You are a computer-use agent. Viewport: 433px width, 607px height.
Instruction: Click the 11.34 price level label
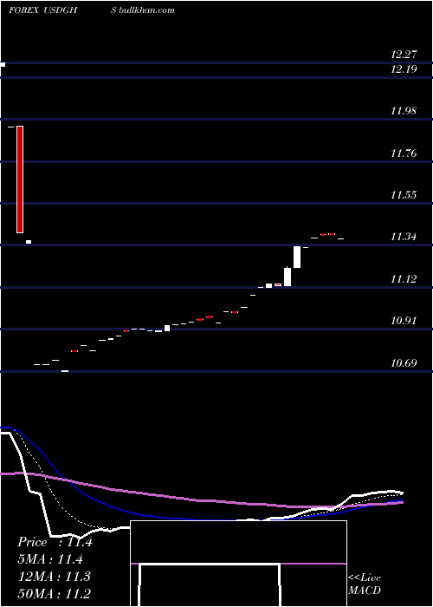[404, 237]
